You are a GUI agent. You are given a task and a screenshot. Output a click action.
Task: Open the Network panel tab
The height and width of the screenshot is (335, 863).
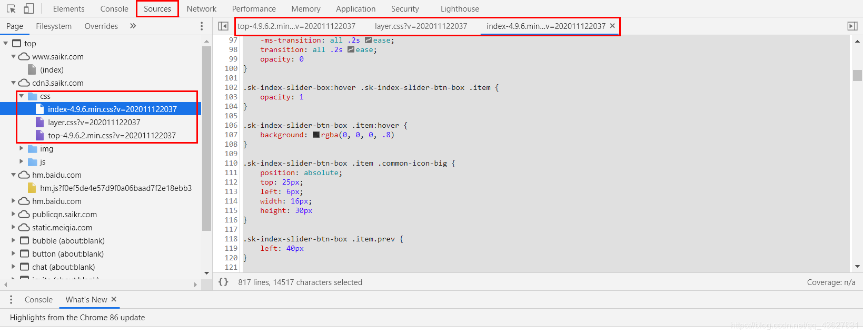click(x=202, y=9)
